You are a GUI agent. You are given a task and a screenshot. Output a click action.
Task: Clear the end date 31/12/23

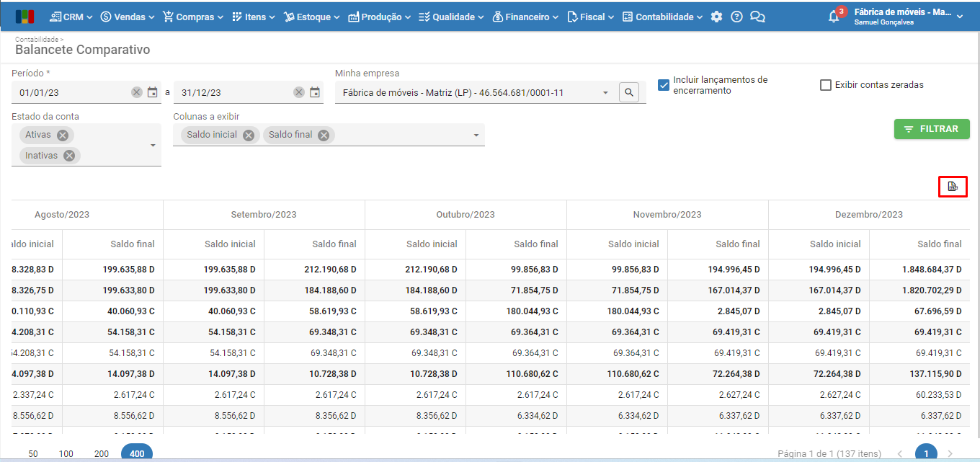tap(298, 92)
